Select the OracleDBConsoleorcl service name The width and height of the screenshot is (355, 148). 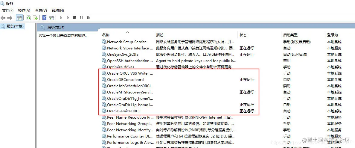pos(126,80)
